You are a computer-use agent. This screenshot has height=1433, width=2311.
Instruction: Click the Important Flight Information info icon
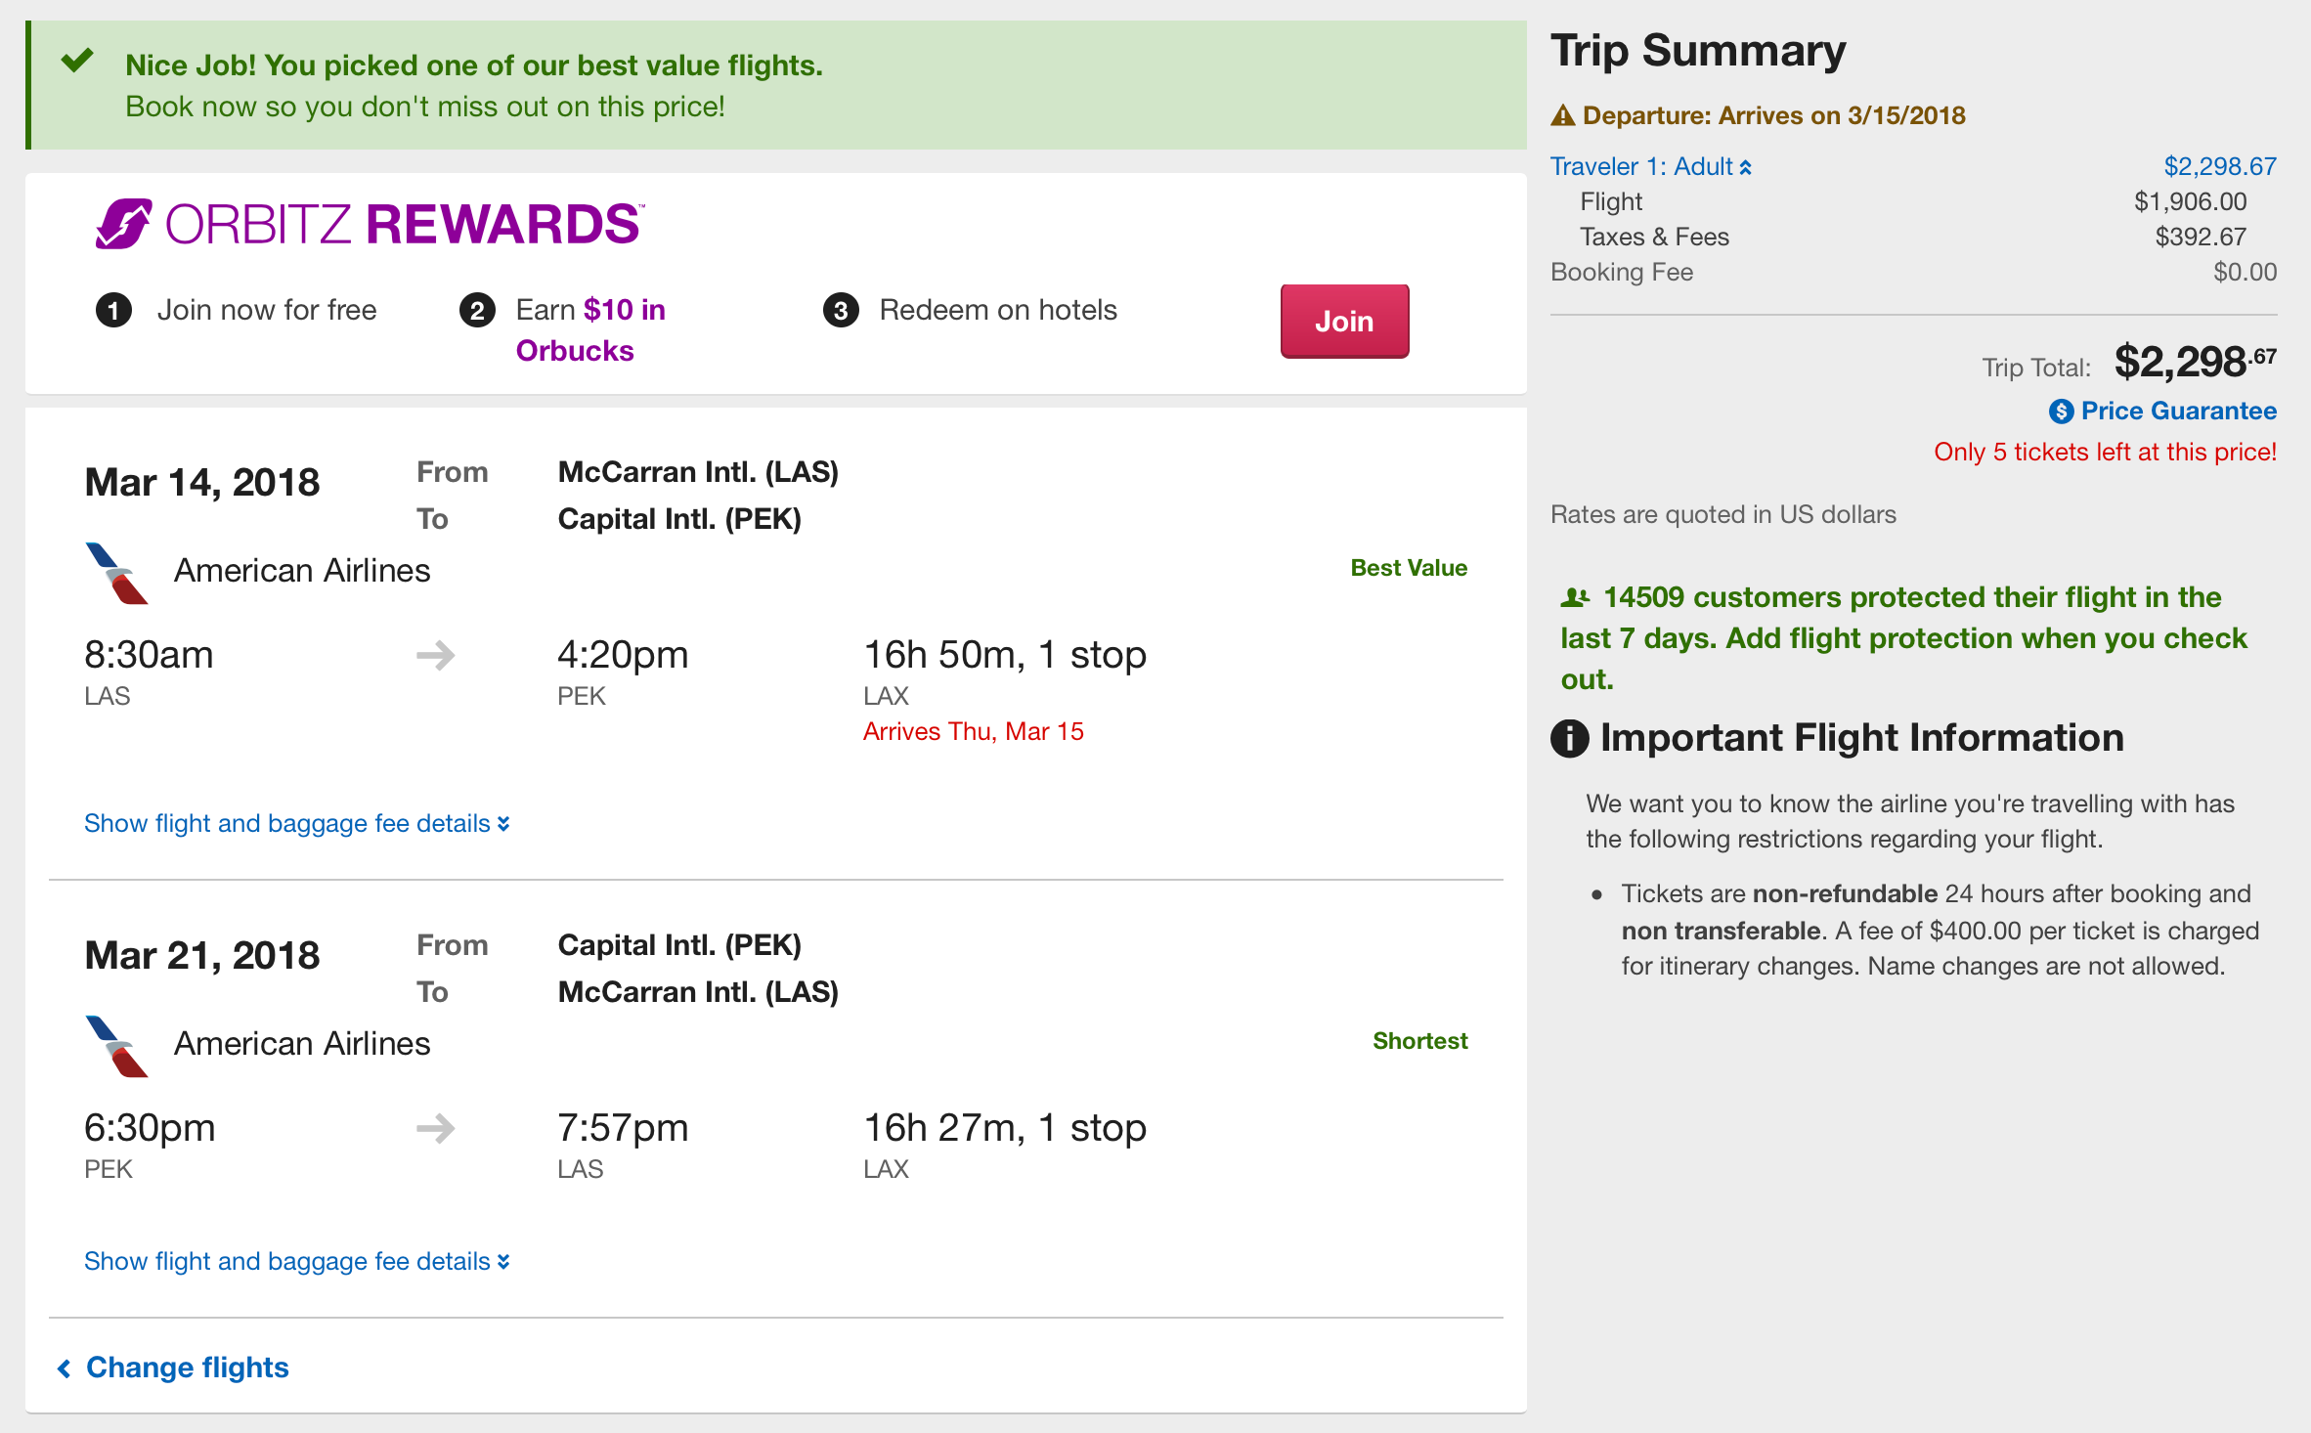1570,738
